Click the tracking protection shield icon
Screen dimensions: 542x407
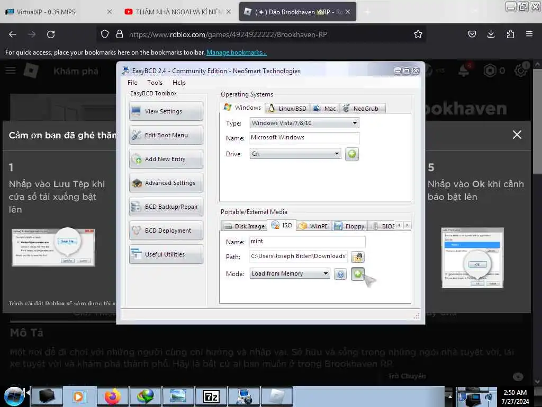click(105, 34)
